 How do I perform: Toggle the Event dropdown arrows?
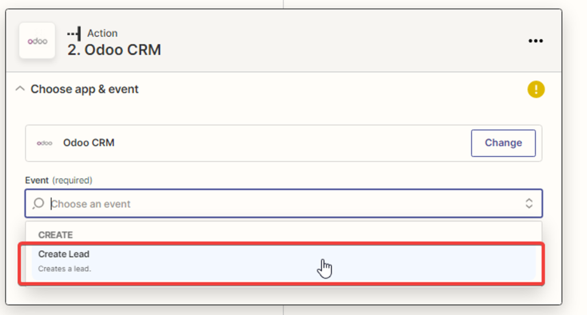[529, 204]
